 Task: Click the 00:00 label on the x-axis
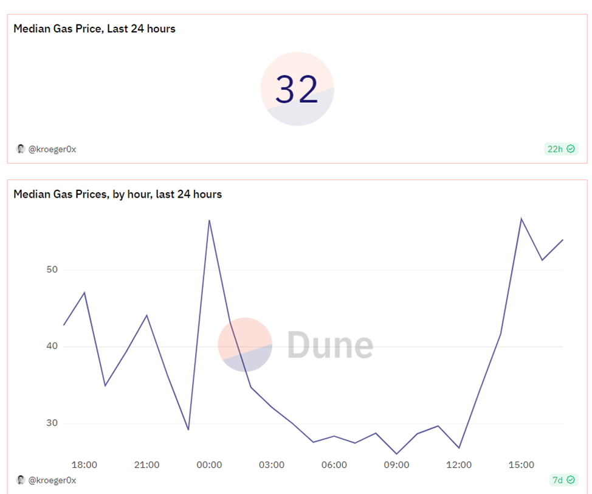pos(209,465)
